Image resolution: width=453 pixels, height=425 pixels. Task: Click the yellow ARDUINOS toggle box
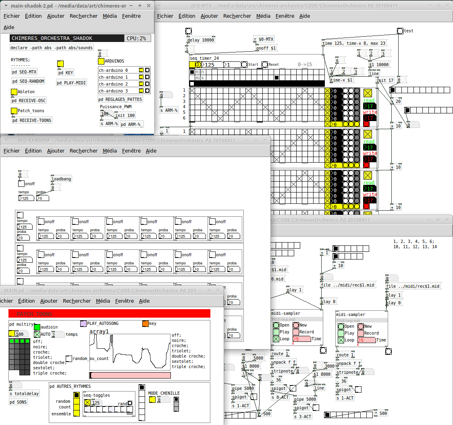pyautogui.click(x=101, y=61)
